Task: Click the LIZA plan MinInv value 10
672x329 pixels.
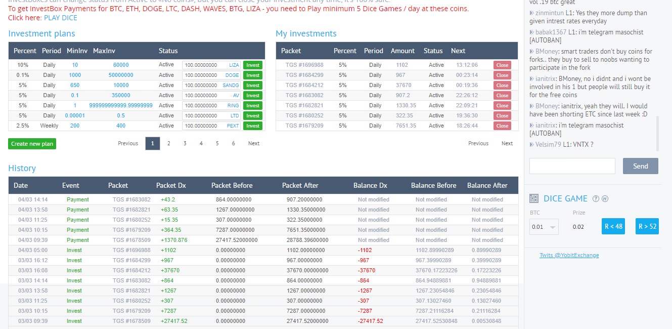Action: tap(75, 65)
